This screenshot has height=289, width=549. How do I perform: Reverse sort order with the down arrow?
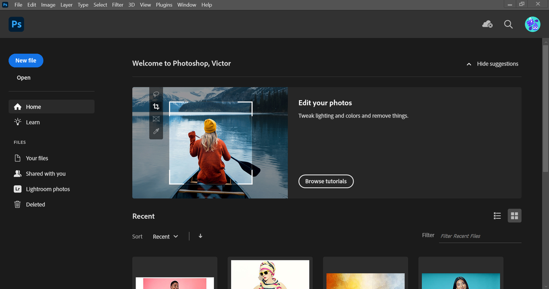click(200, 236)
